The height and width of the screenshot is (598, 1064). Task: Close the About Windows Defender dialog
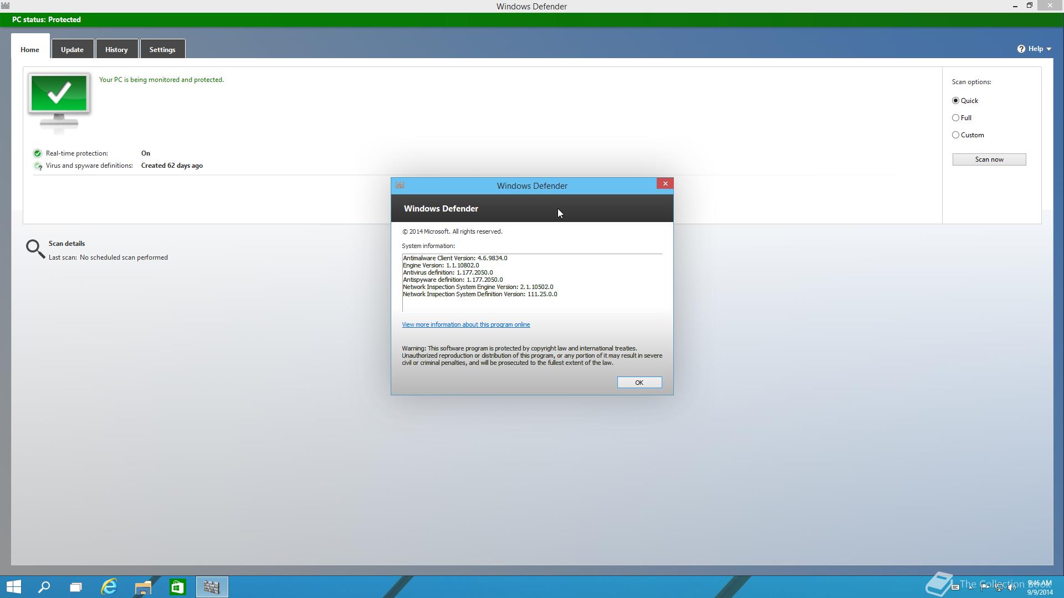[665, 183]
